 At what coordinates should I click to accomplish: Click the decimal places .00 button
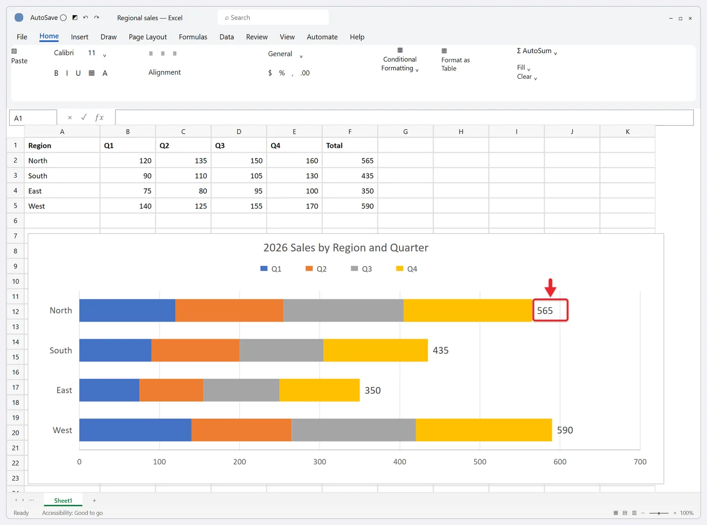[305, 73]
